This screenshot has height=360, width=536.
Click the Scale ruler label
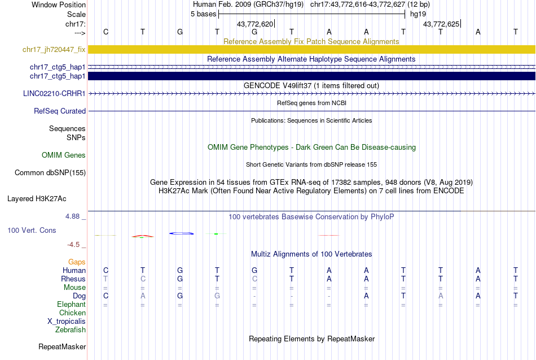point(76,14)
